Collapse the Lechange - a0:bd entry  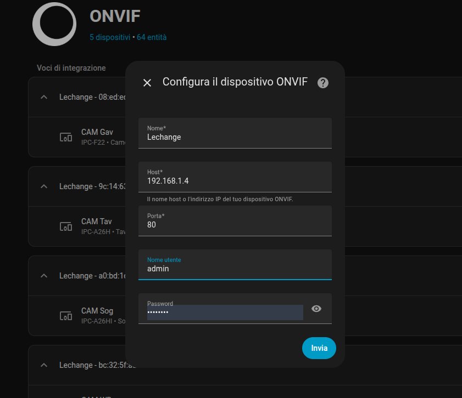44,276
